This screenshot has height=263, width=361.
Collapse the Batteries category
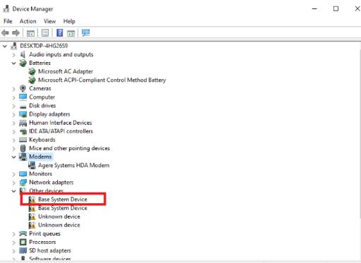click(x=13, y=63)
